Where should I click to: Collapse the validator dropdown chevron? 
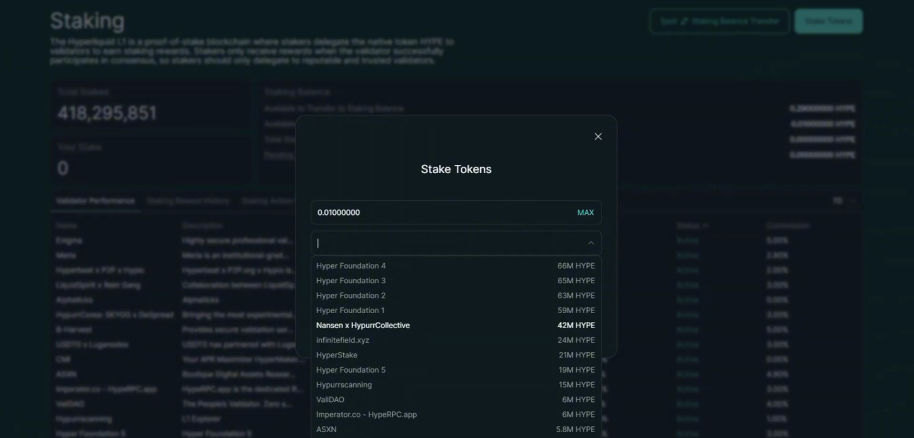(591, 243)
